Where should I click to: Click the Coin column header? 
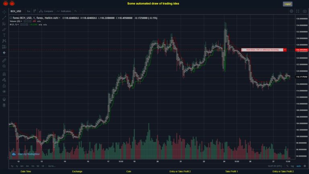(129, 172)
